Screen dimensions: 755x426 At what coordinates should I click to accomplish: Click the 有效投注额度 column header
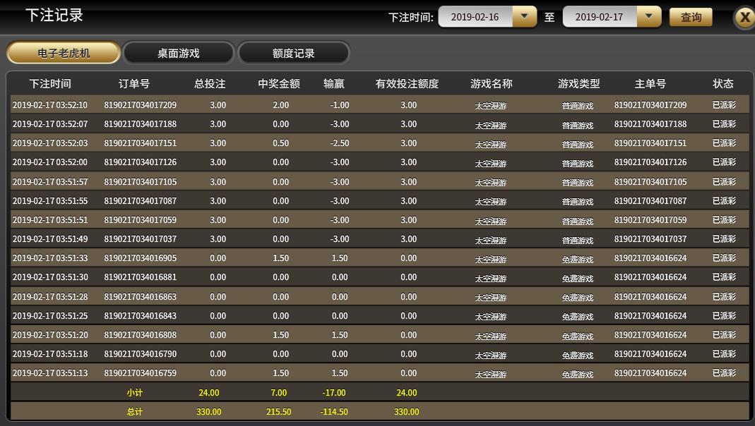407,84
